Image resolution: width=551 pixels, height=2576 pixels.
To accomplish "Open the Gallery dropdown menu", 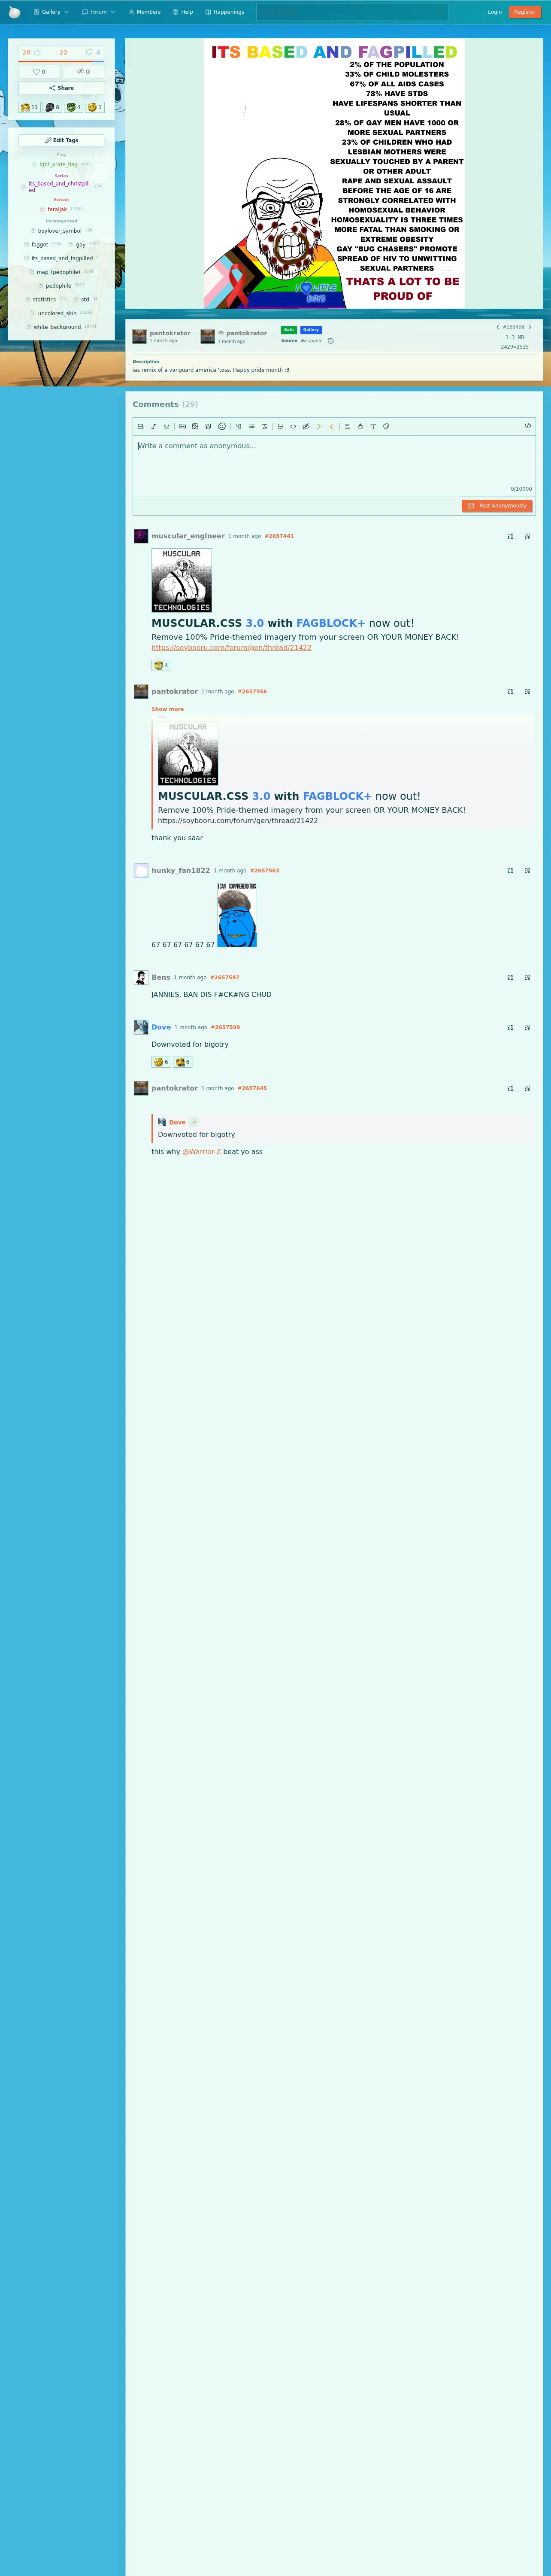I will [x=51, y=12].
